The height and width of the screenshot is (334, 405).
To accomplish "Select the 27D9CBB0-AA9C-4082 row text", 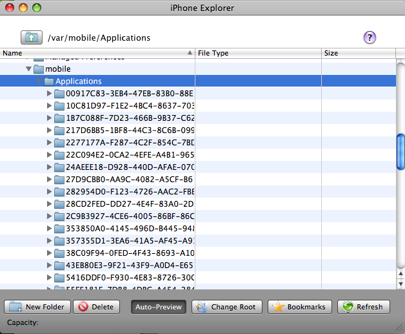I will click(130, 180).
